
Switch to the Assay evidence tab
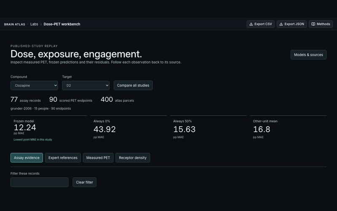pos(27,157)
